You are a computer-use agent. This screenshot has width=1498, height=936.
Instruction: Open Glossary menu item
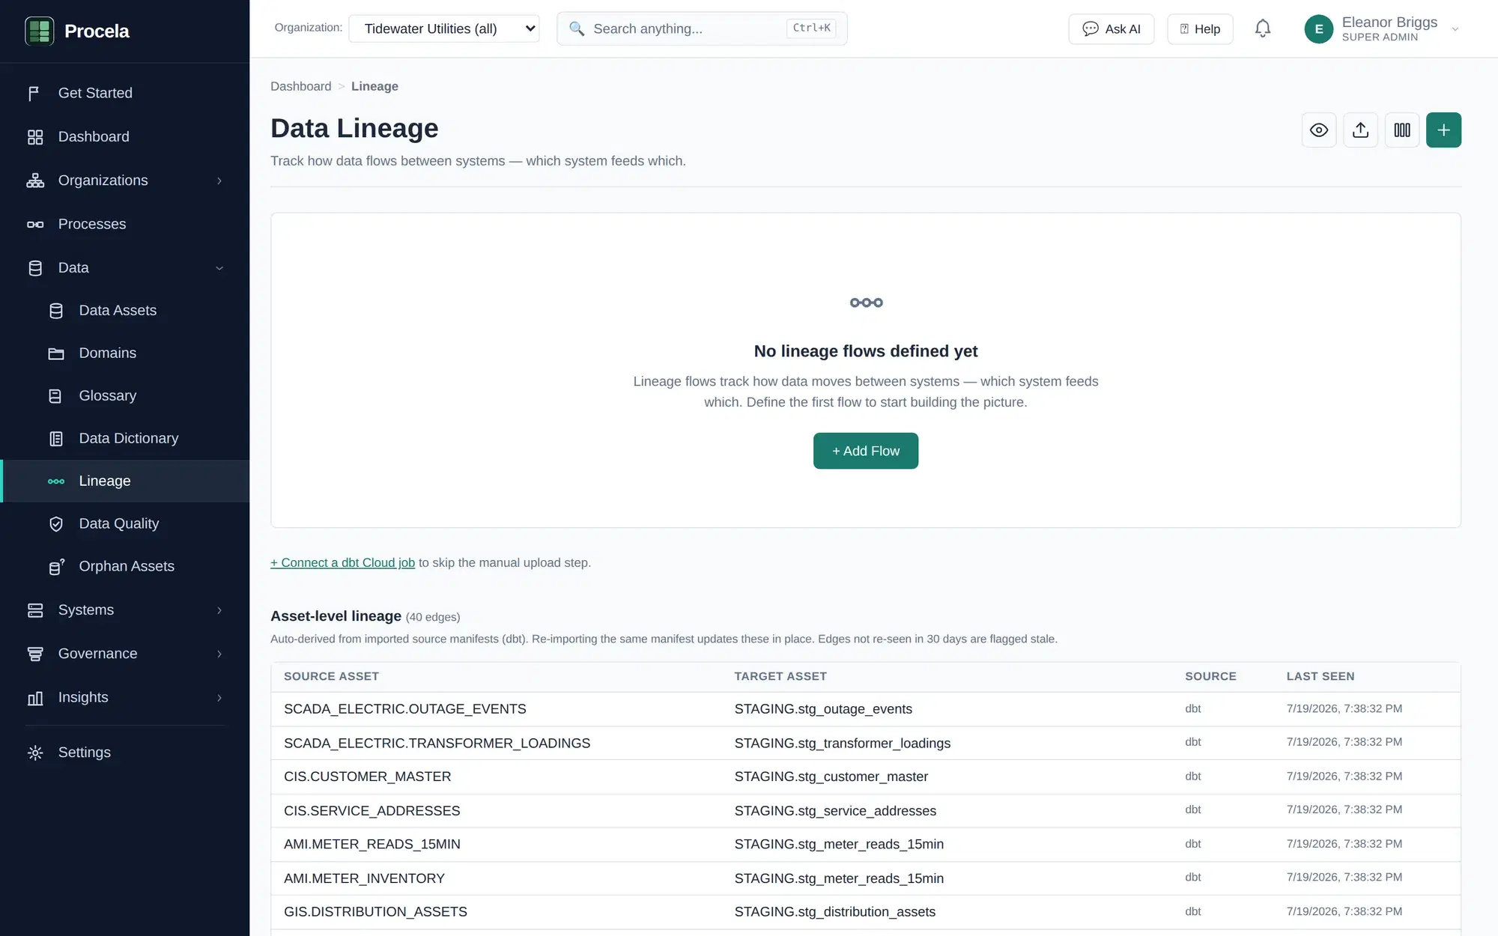(x=125, y=396)
